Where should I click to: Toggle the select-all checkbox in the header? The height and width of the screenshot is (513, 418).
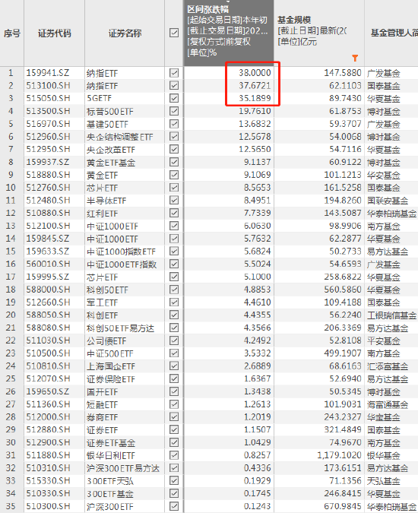(174, 33)
